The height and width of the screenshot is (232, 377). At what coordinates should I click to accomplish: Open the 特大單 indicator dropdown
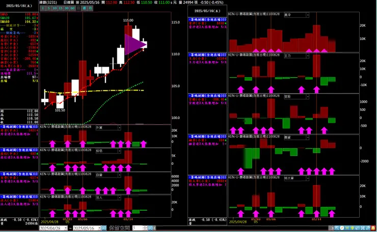tap(308, 178)
